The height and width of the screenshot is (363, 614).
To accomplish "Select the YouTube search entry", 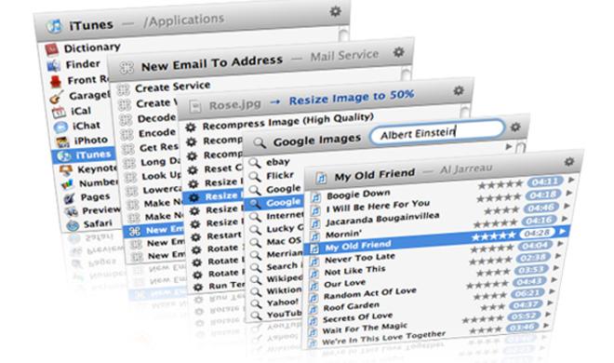I will tap(285, 315).
